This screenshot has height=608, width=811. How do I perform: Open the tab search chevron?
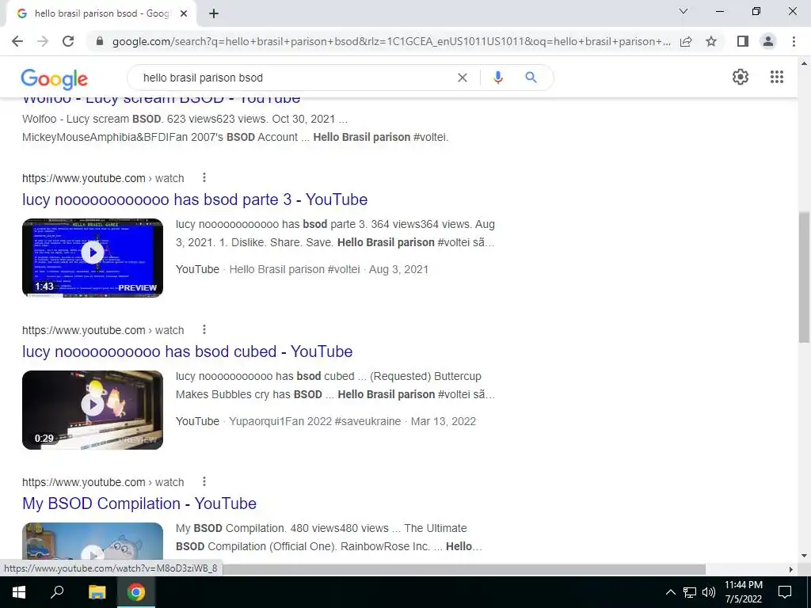coord(683,11)
